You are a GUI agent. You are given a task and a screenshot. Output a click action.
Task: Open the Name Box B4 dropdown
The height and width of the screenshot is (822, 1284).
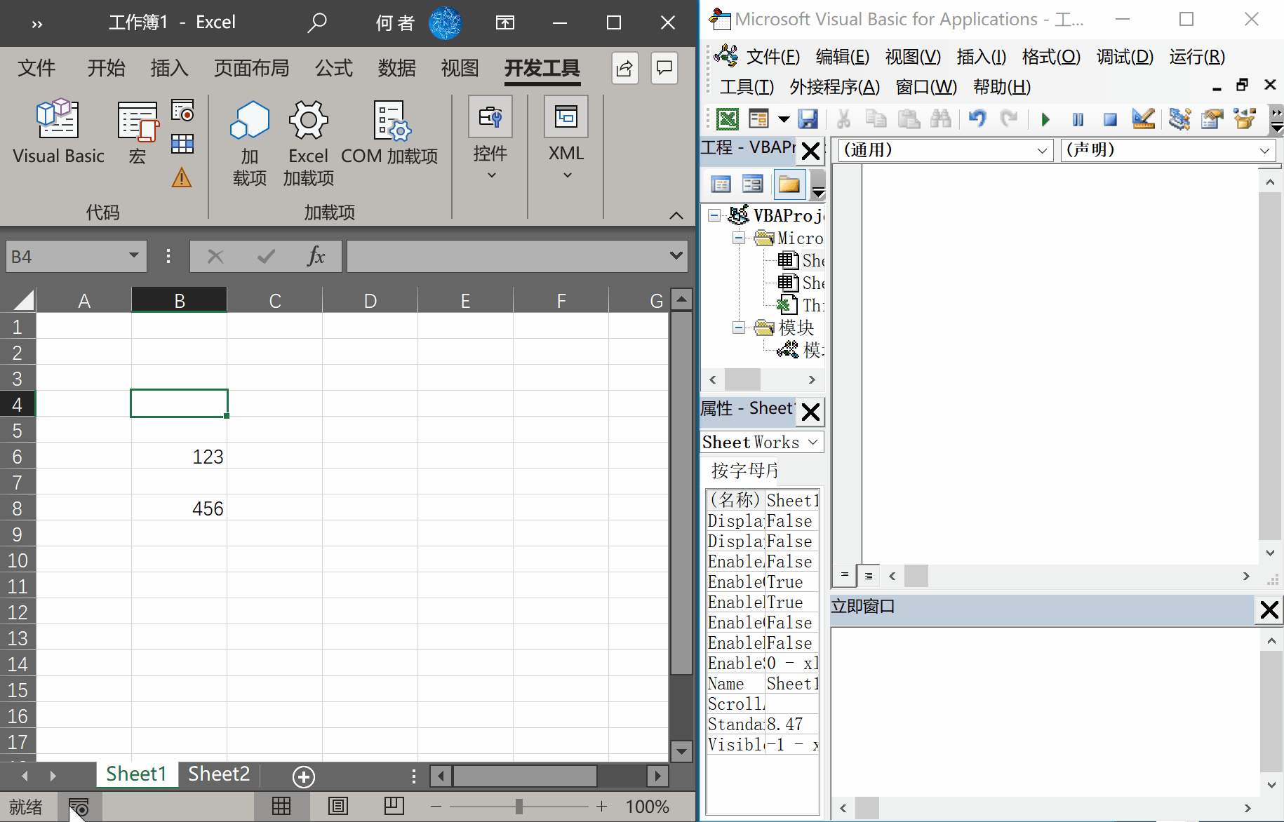pos(133,256)
